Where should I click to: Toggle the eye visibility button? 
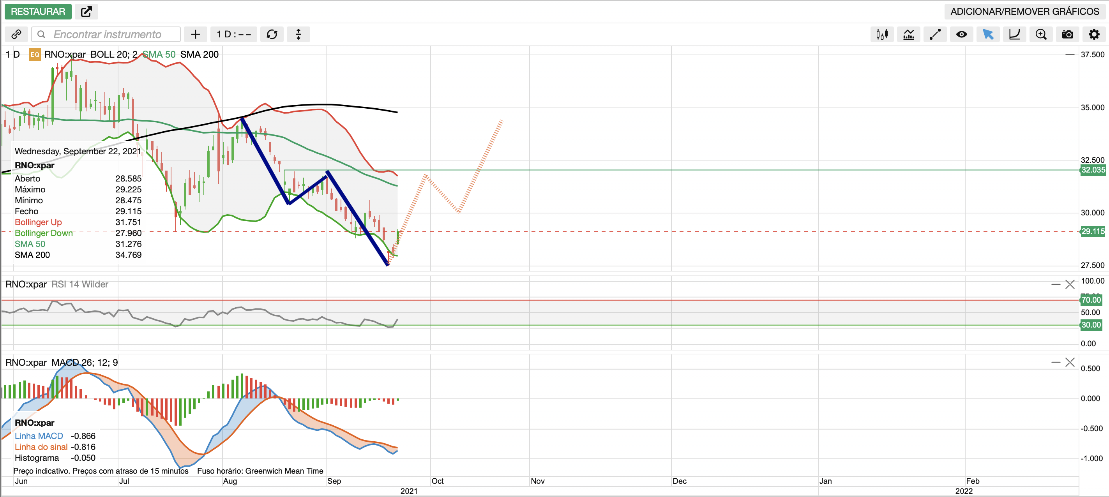pyautogui.click(x=961, y=34)
